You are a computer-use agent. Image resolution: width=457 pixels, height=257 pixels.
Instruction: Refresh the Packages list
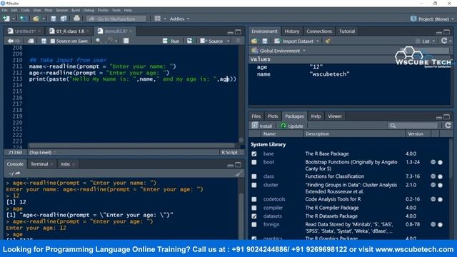448,126
